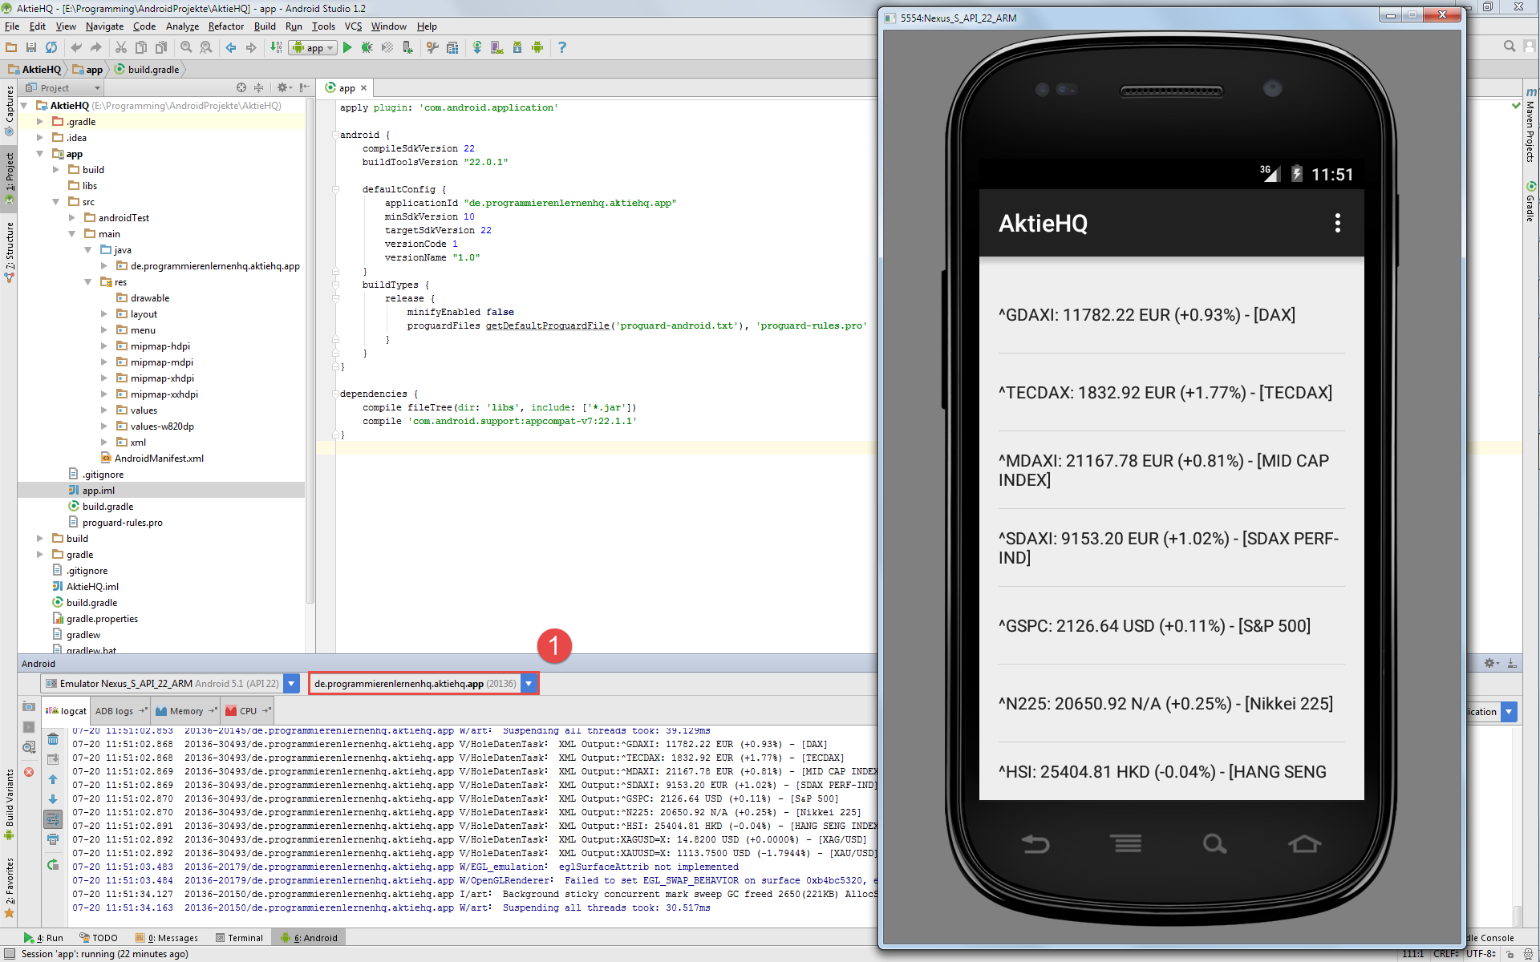Open the 0: Messages tool window

point(167,938)
